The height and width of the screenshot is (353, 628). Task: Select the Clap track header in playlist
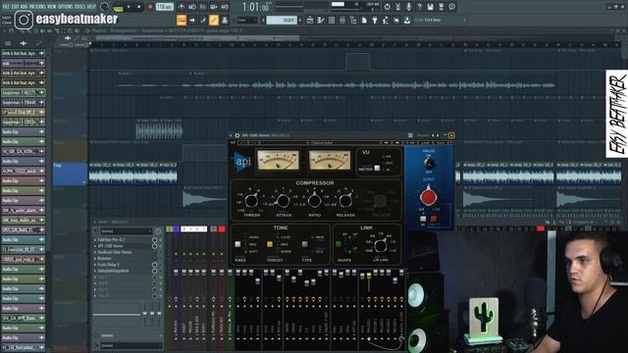(70, 174)
